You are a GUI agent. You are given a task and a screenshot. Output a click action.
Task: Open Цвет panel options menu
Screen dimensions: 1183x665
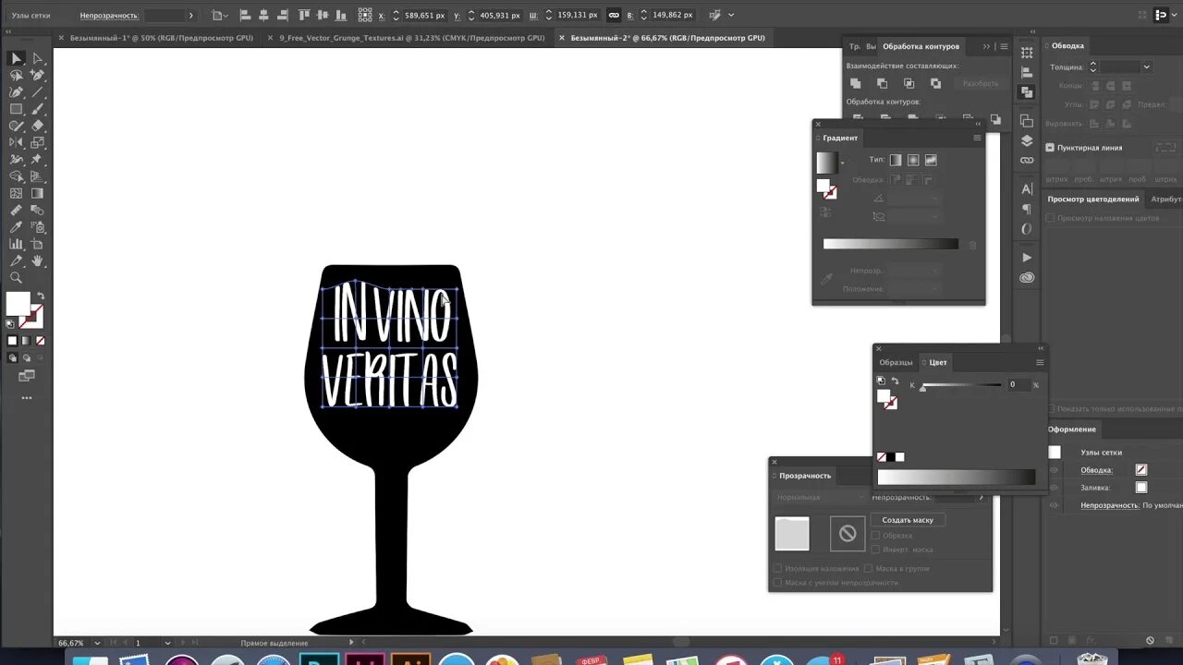click(x=1040, y=362)
